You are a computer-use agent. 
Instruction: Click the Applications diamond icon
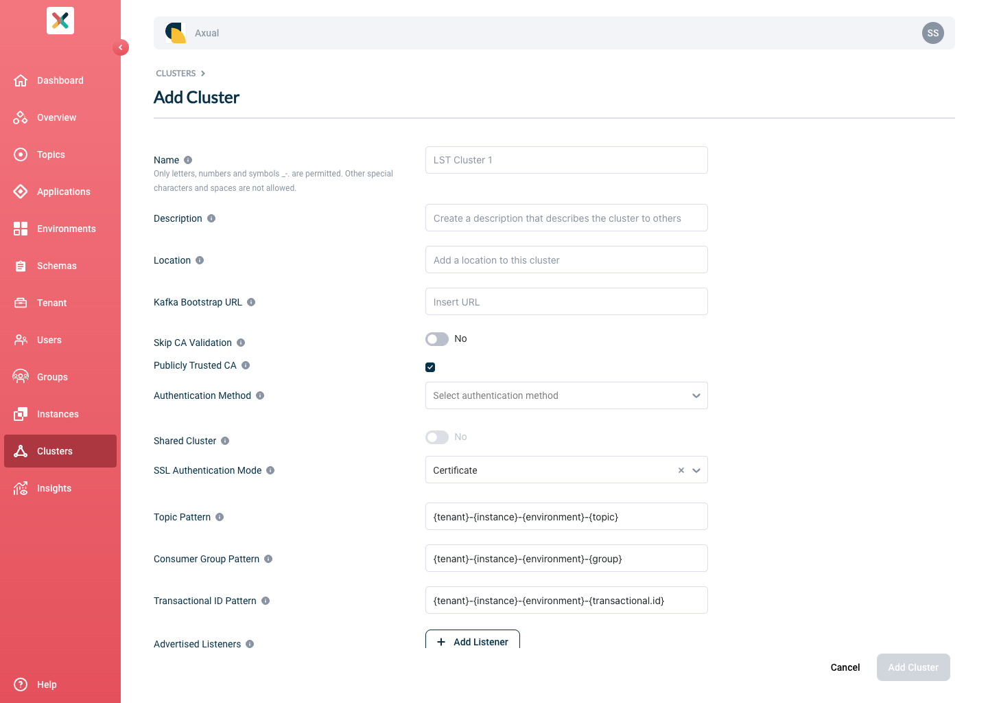pos(21,192)
